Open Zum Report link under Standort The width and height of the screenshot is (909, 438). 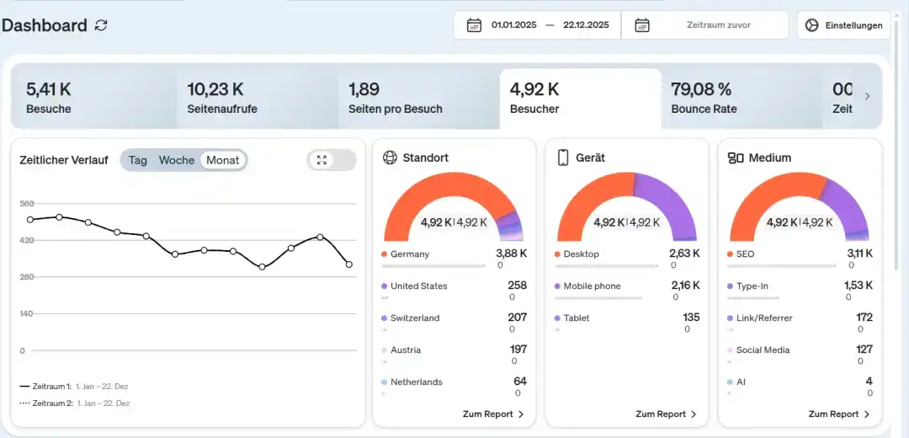[493, 414]
